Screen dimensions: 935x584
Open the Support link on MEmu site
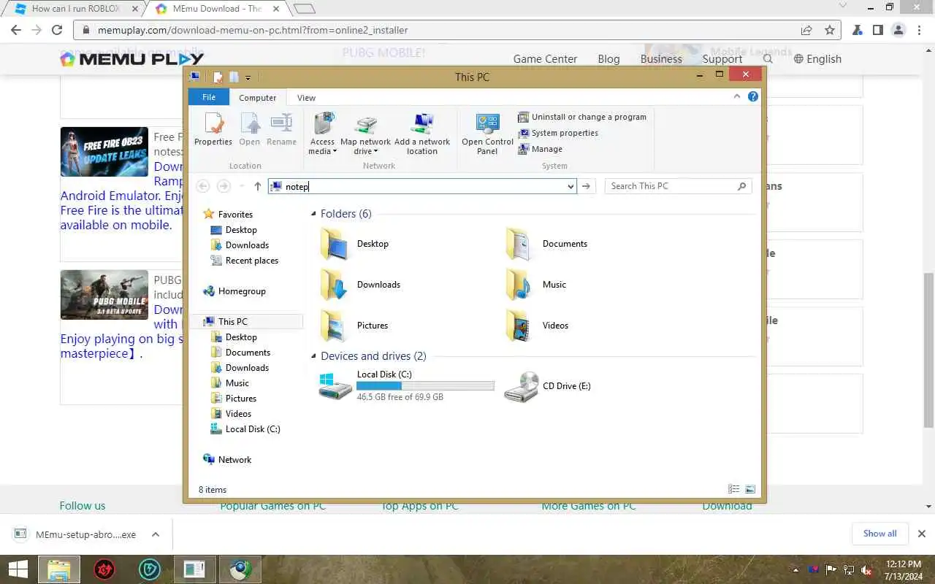722,59
